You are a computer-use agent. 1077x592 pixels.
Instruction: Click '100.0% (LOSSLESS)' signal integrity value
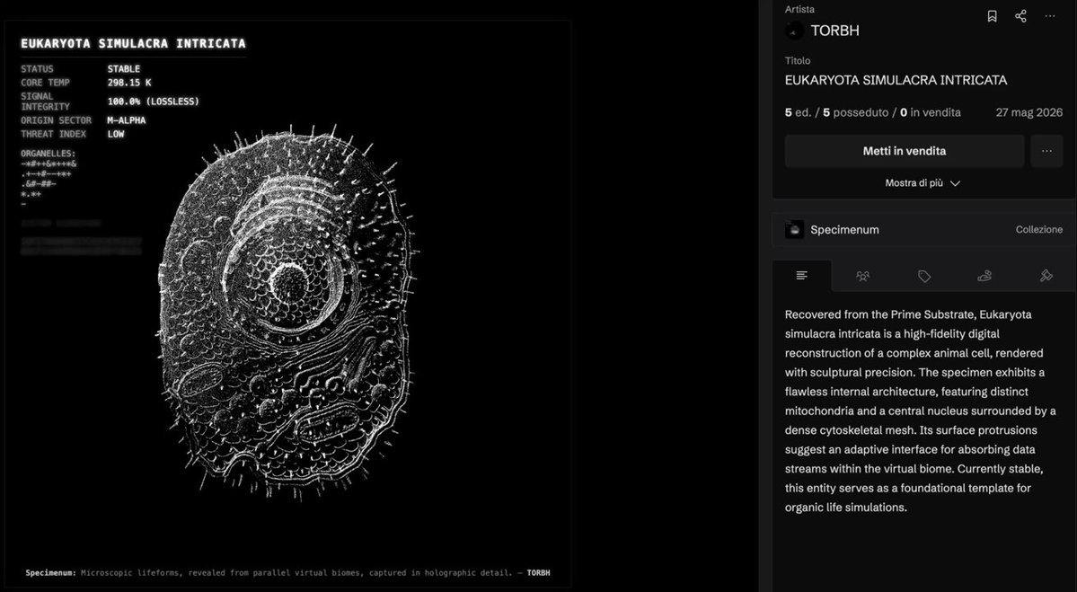pyautogui.click(x=154, y=102)
